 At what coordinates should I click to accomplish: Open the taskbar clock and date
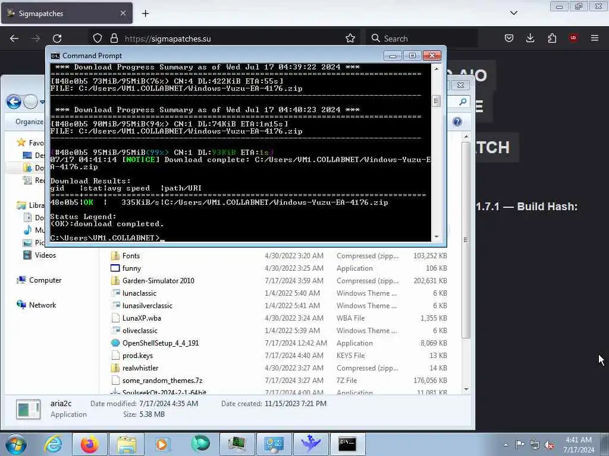point(579,445)
